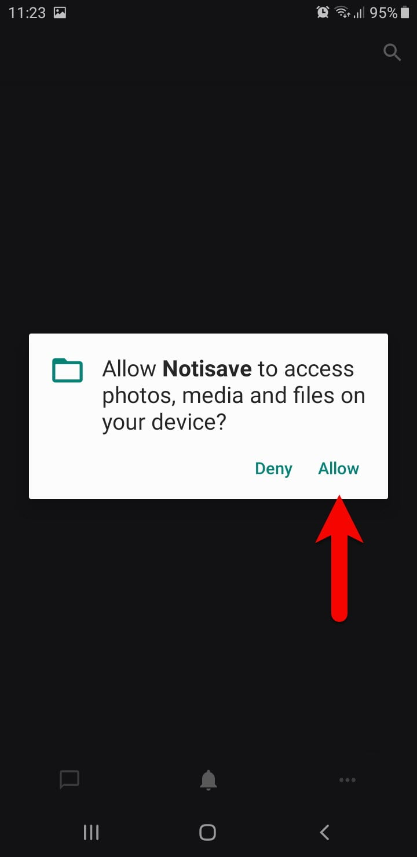Tap the 95% battery percentage text
Image resolution: width=417 pixels, height=857 pixels.
(x=383, y=12)
